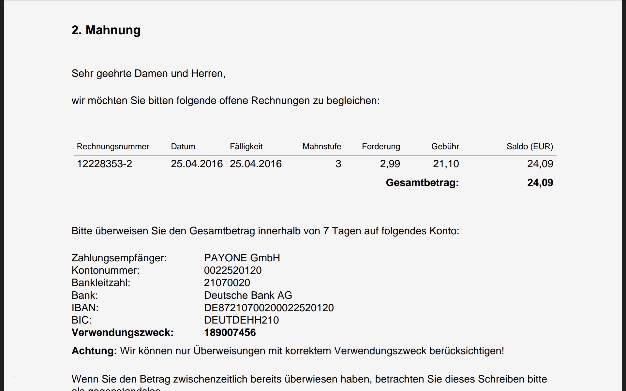This screenshot has width=626, height=391.
Task: Click the Forderung amount 2,99
Action: tap(390, 164)
